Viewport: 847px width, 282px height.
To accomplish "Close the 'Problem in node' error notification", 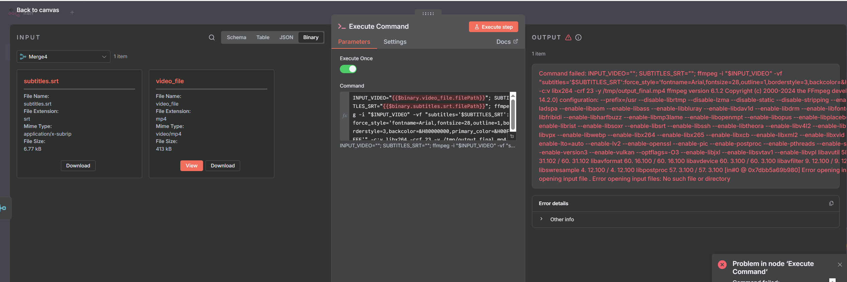I will pos(840,265).
